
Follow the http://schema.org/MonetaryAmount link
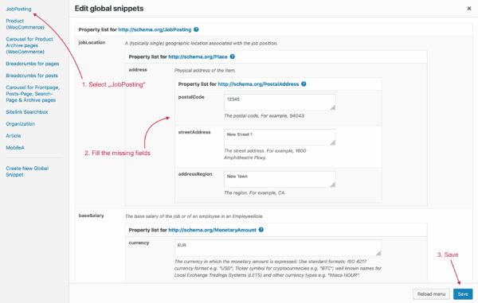212,230
